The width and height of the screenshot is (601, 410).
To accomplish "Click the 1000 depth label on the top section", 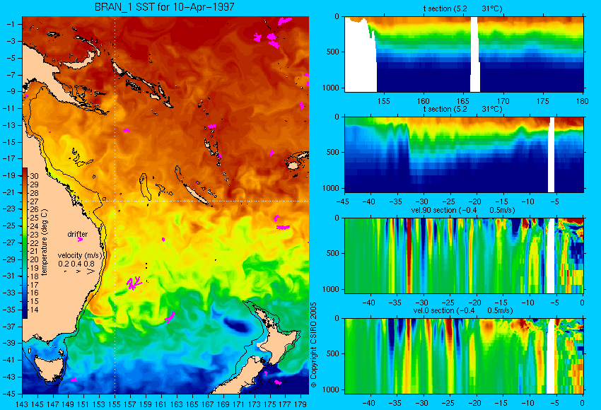I will (331, 88).
